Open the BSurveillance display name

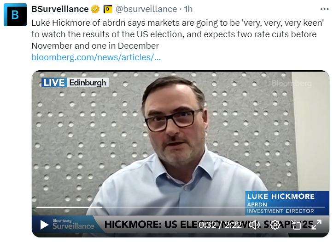[x=60, y=9]
